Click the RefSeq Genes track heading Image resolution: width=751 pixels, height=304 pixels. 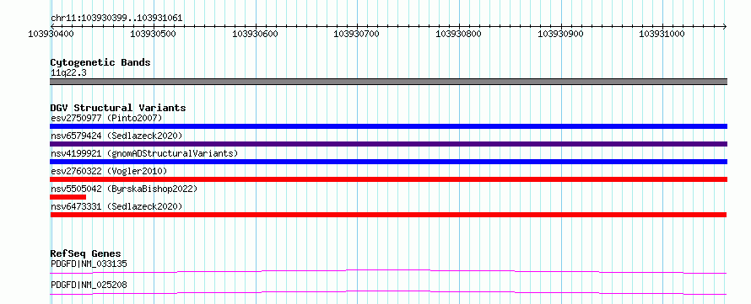86,253
